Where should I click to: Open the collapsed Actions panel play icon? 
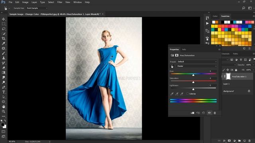tap(207, 23)
